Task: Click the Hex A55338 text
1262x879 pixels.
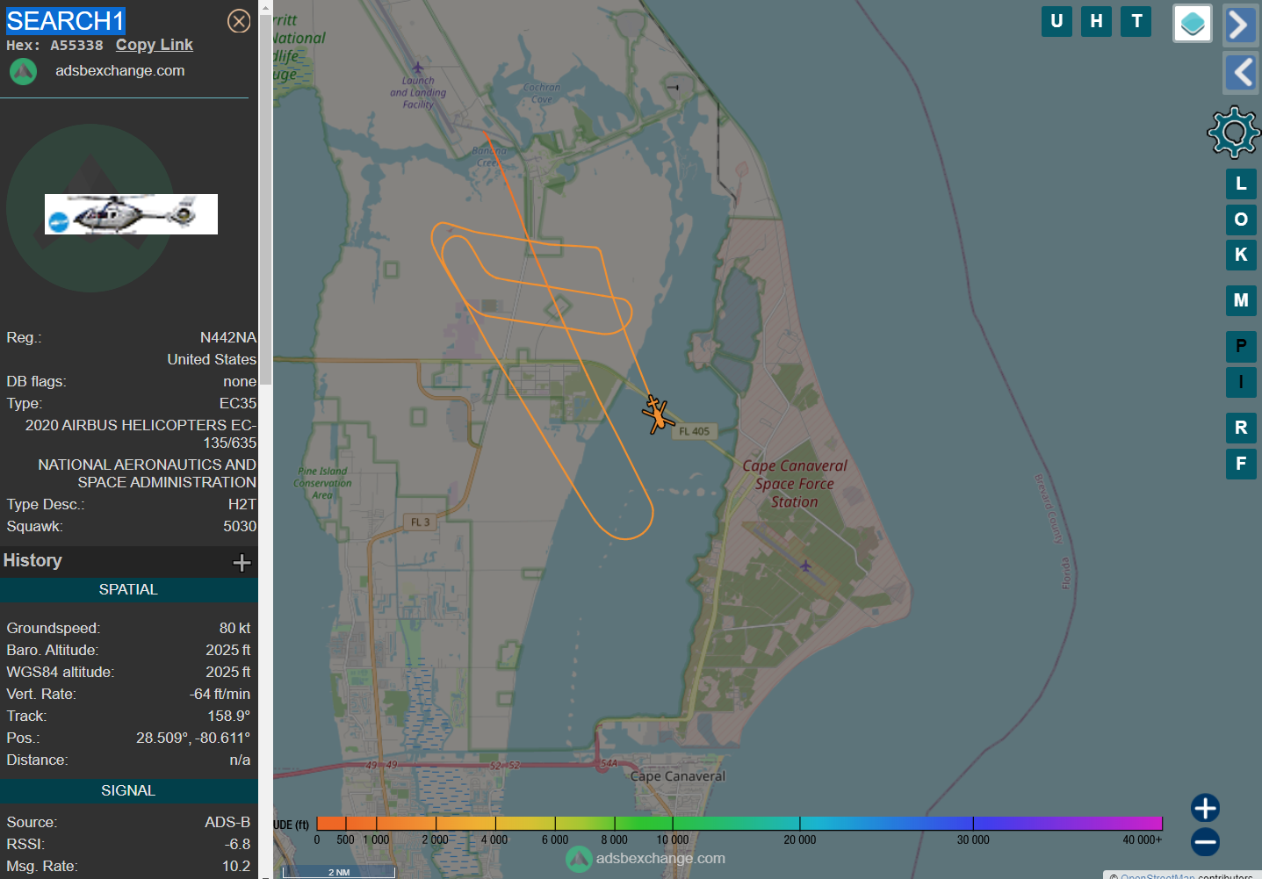Action: [x=54, y=46]
